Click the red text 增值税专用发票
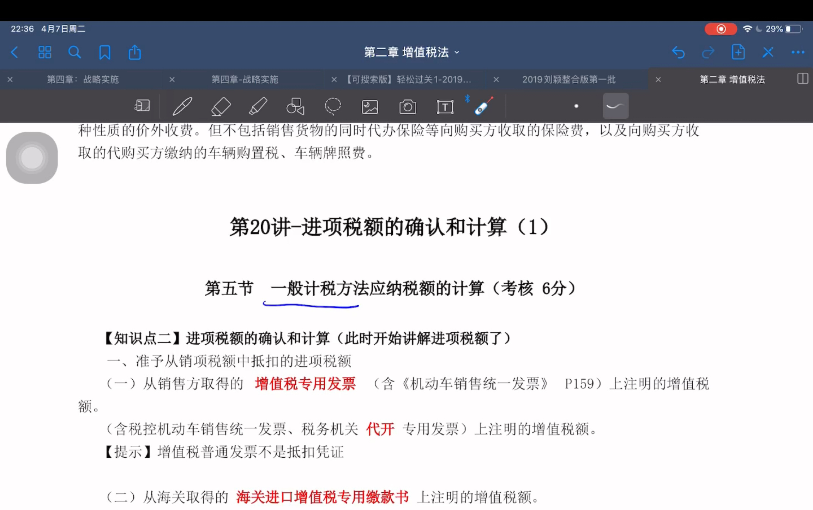Image resolution: width=813 pixels, height=510 pixels. [305, 384]
